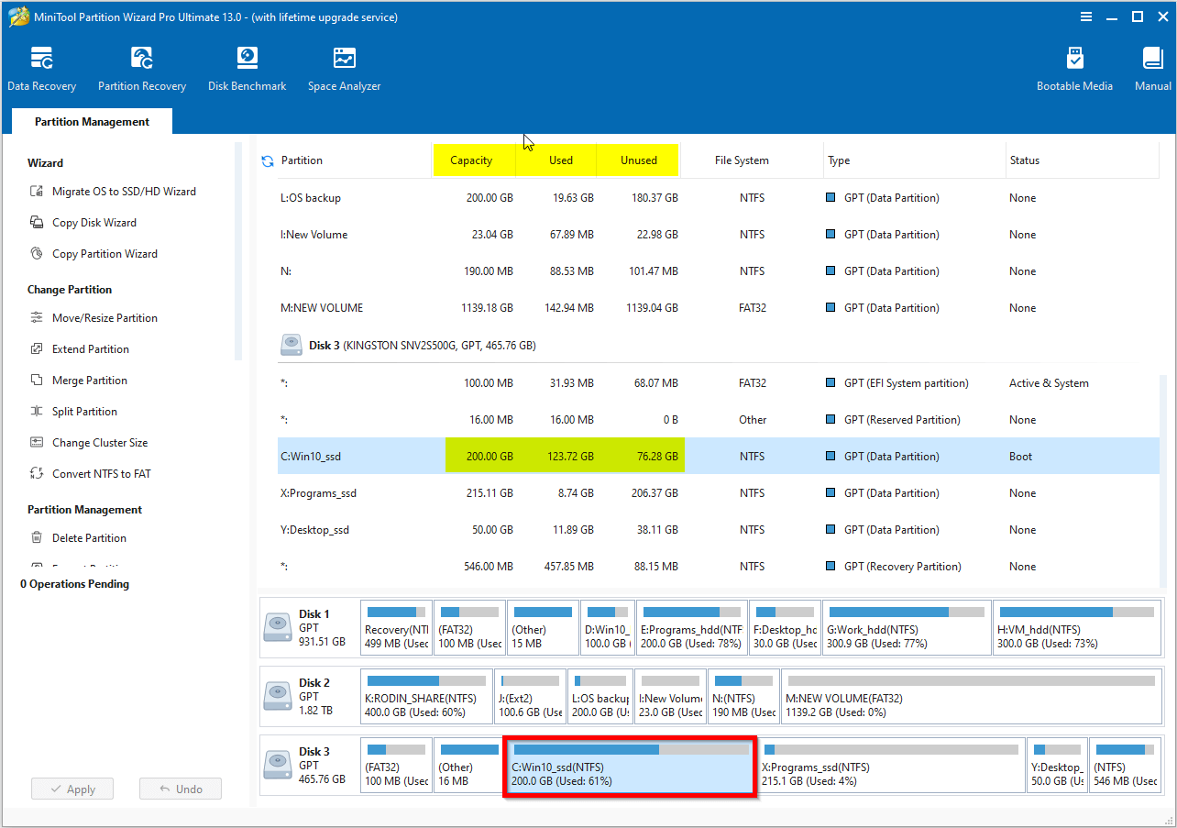Viewport: 1177px width, 828px height.
Task: Select K:RODIN_SHARE block on Disk 2
Action: (426, 697)
